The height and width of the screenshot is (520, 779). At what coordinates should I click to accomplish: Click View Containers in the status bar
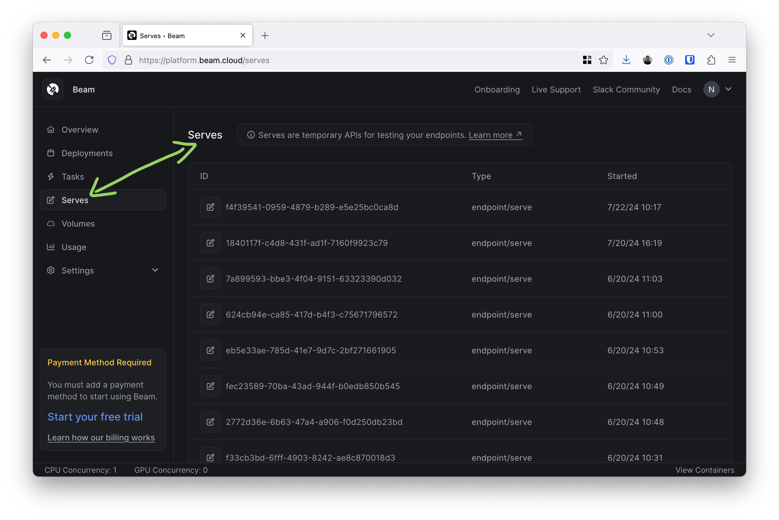coord(705,470)
